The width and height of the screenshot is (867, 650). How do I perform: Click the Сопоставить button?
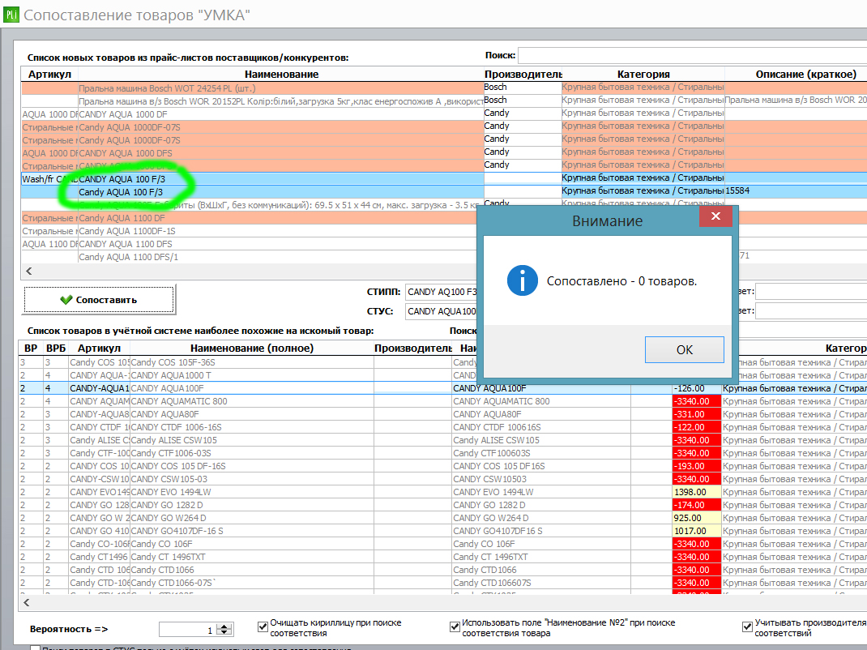99,300
